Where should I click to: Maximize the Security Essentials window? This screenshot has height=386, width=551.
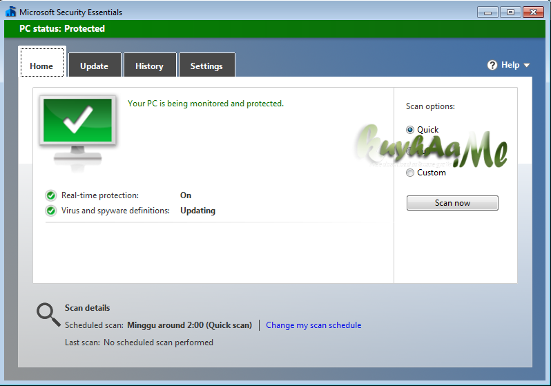pos(510,12)
